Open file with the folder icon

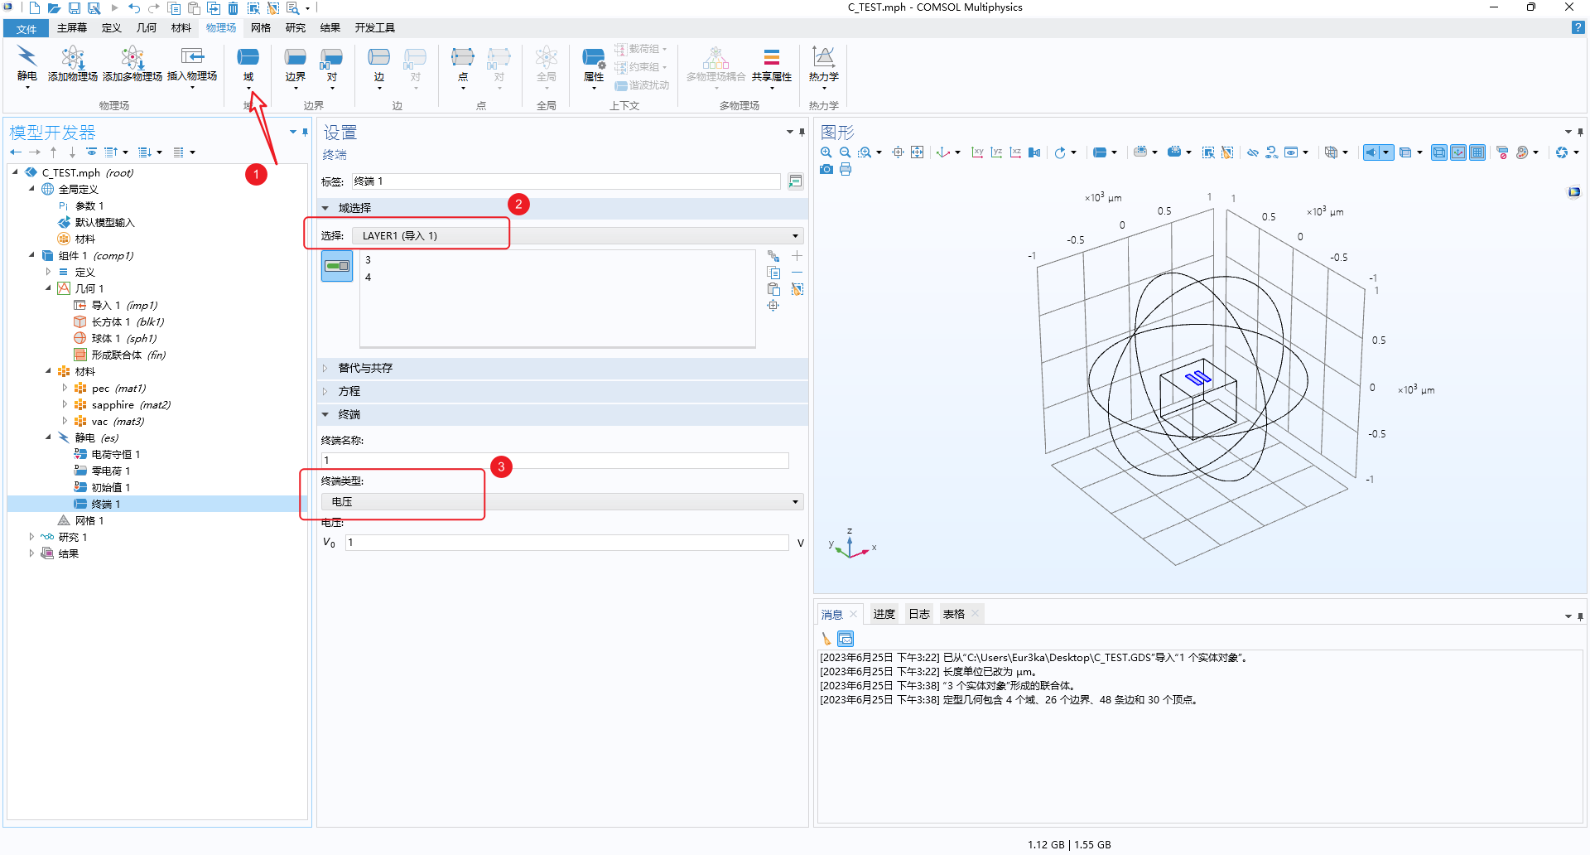click(x=54, y=8)
